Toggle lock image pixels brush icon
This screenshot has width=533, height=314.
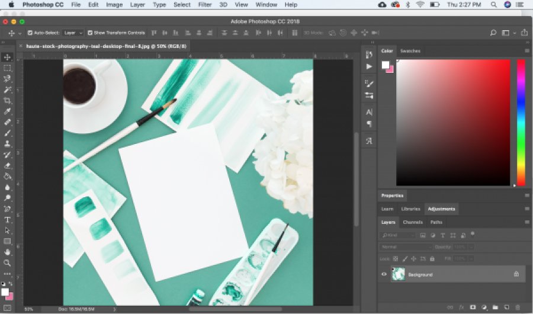(405, 258)
